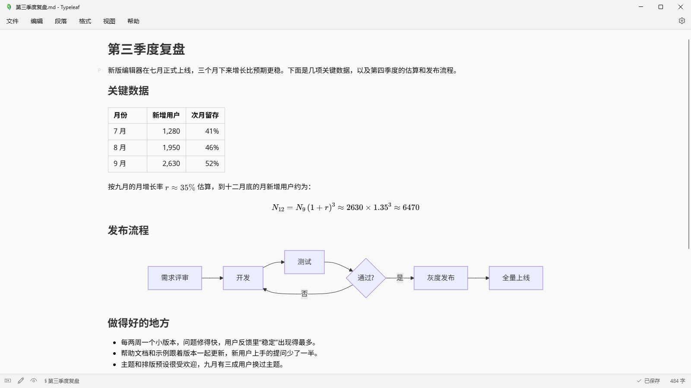This screenshot has width=691, height=388.
Task: Click the 全量上线 flowchart node
Action: pyautogui.click(x=516, y=278)
